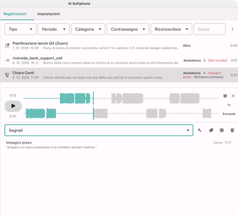Image resolution: width=238 pixels, height=216 pixels.
Task: Open the Contrassegno filter dropdown
Action: [x=128, y=29]
